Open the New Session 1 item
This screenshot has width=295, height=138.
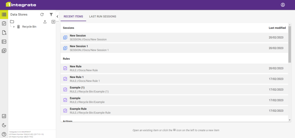pyautogui.click(x=79, y=48)
